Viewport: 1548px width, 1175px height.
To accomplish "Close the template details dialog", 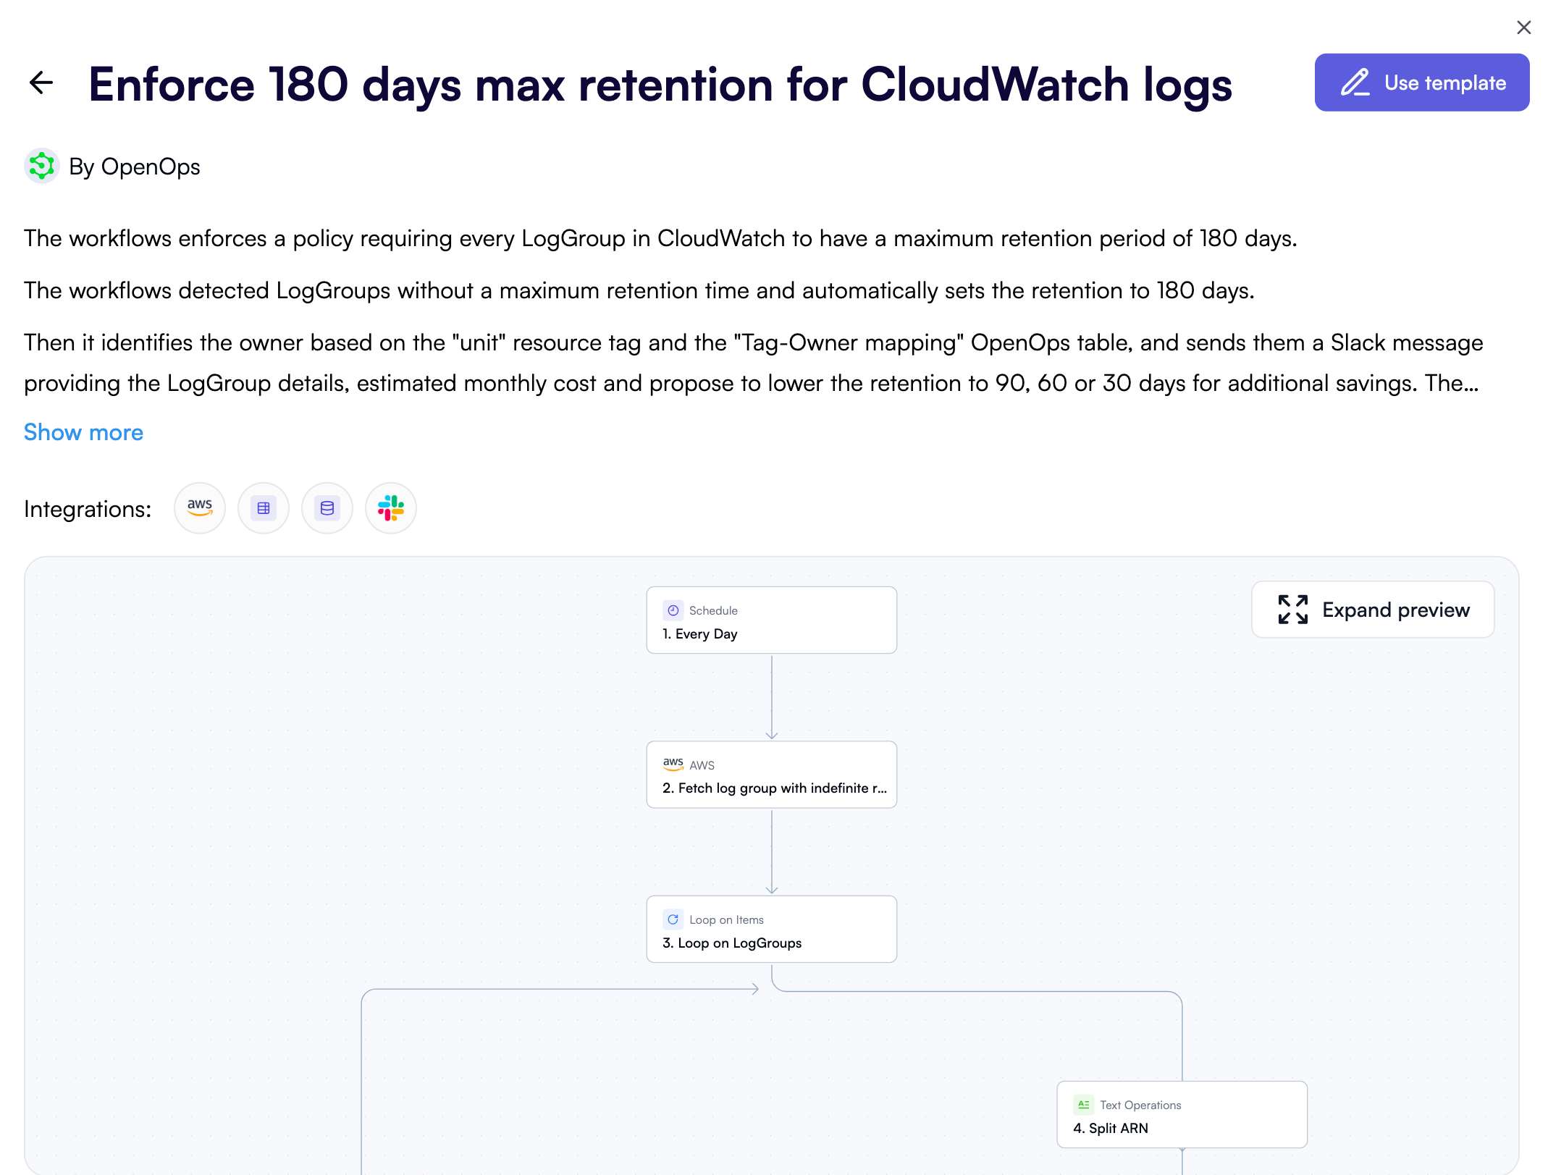I will pyautogui.click(x=1524, y=28).
